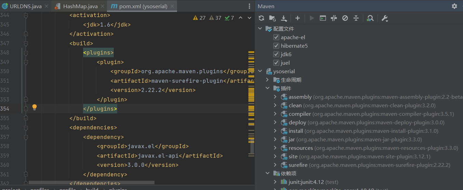Expand the 生命周期 lifecycle node
This screenshot has height=190, width=463.
coord(268,80)
